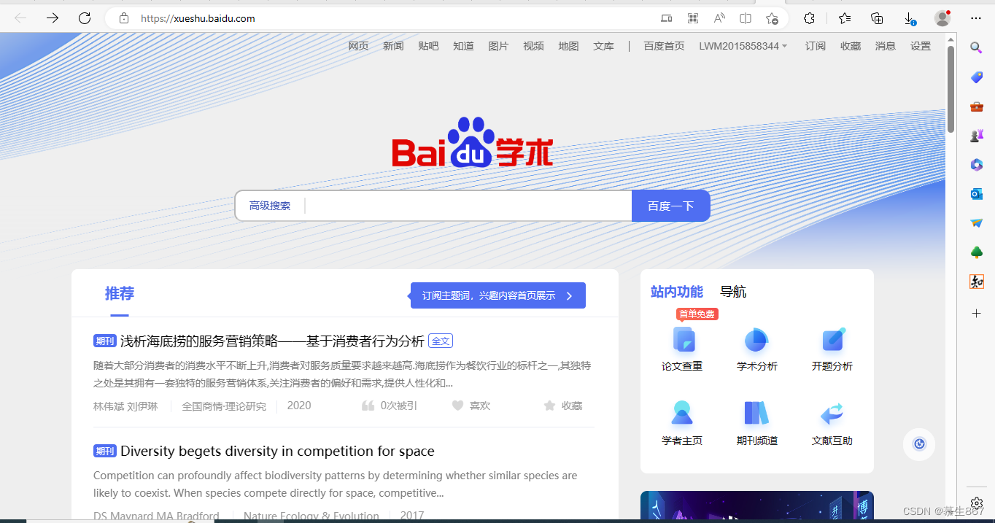Image resolution: width=995 pixels, height=523 pixels.
Task: Open the favorites list icon
Action: 845,18
